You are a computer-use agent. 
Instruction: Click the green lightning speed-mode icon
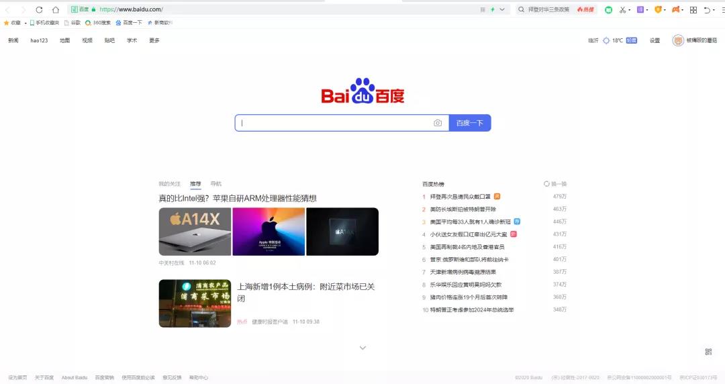coord(493,9)
